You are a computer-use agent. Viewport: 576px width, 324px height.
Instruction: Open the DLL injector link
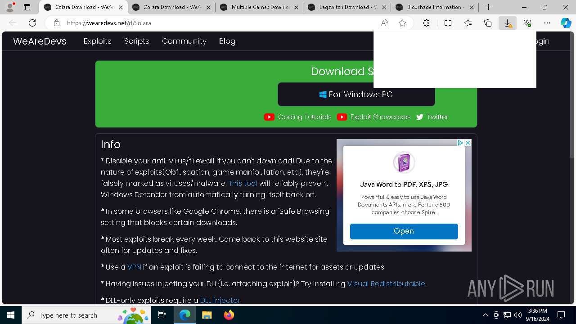[x=220, y=300]
